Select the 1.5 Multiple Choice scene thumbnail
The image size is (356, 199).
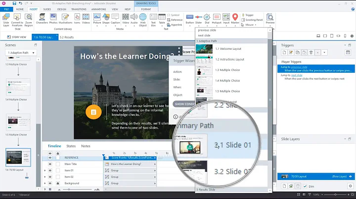click(18, 122)
